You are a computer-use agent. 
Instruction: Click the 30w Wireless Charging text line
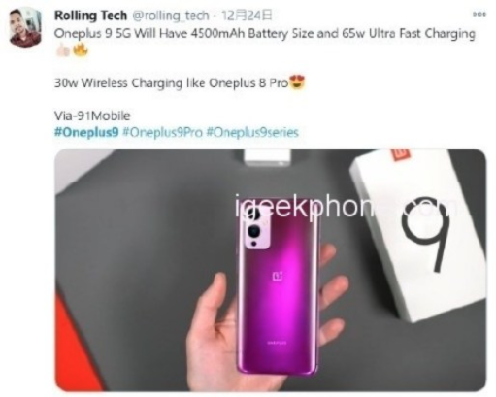(x=171, y=83)
